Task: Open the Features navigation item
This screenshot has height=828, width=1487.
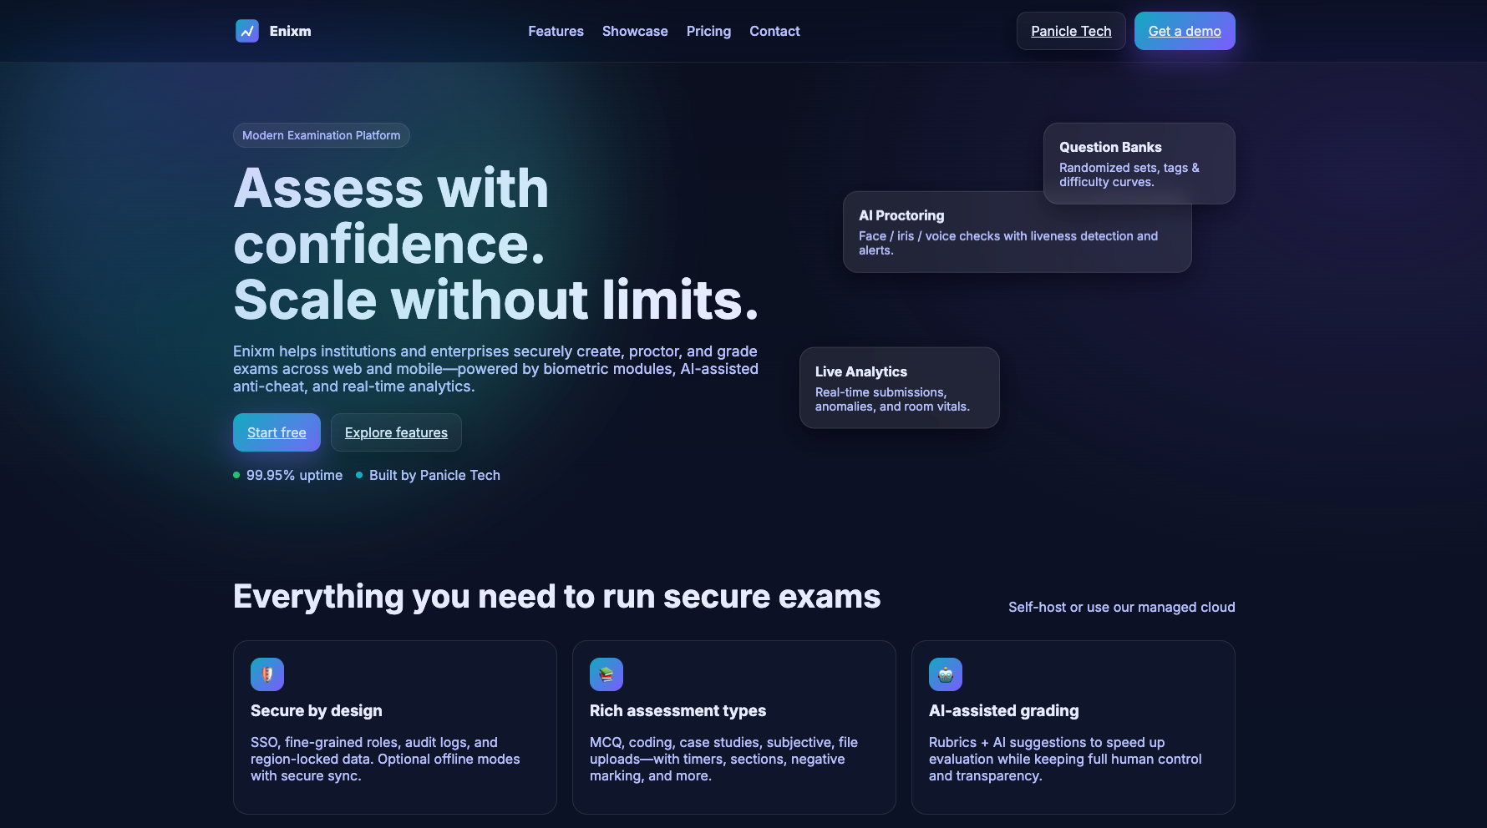Action: (555, 31)
